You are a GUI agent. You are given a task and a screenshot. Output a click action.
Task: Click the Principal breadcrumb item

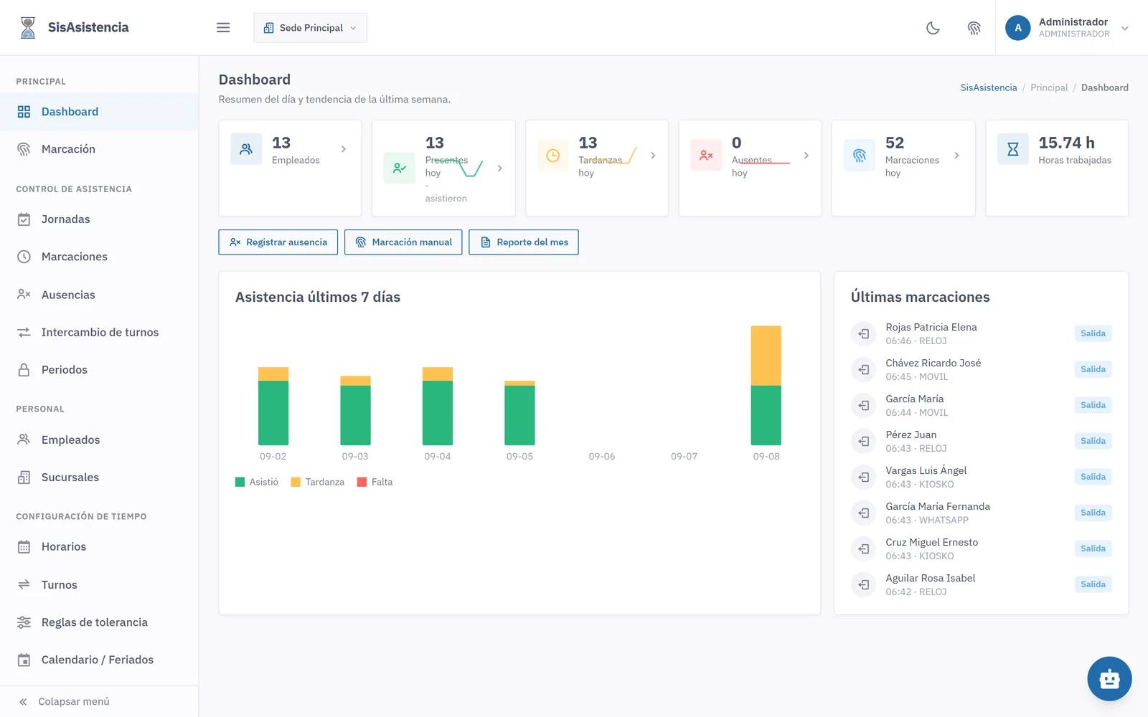(1049, 87)
